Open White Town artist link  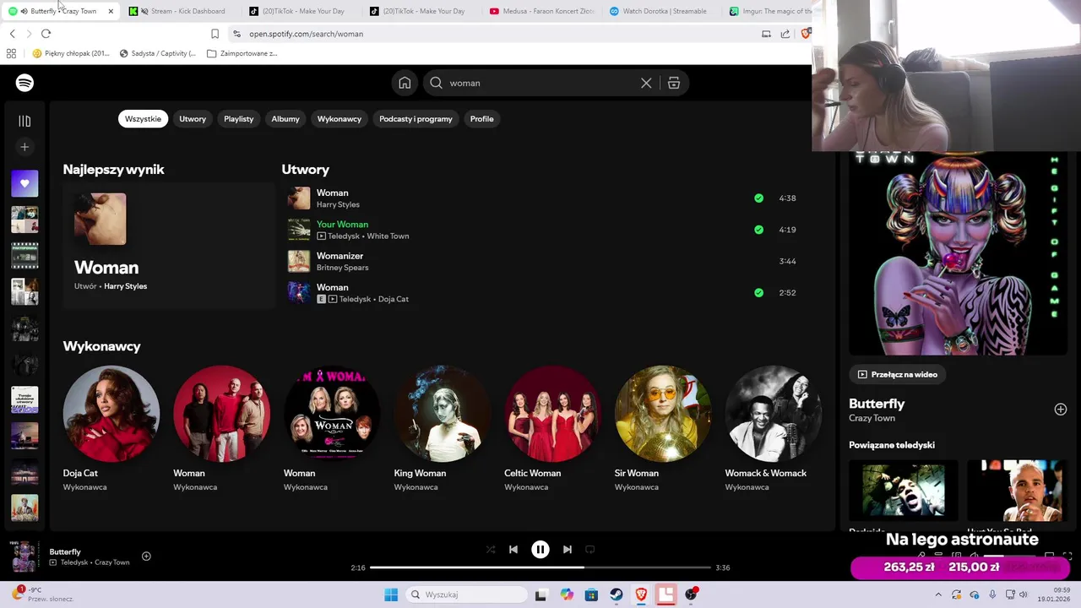click(x=388, y=236)
